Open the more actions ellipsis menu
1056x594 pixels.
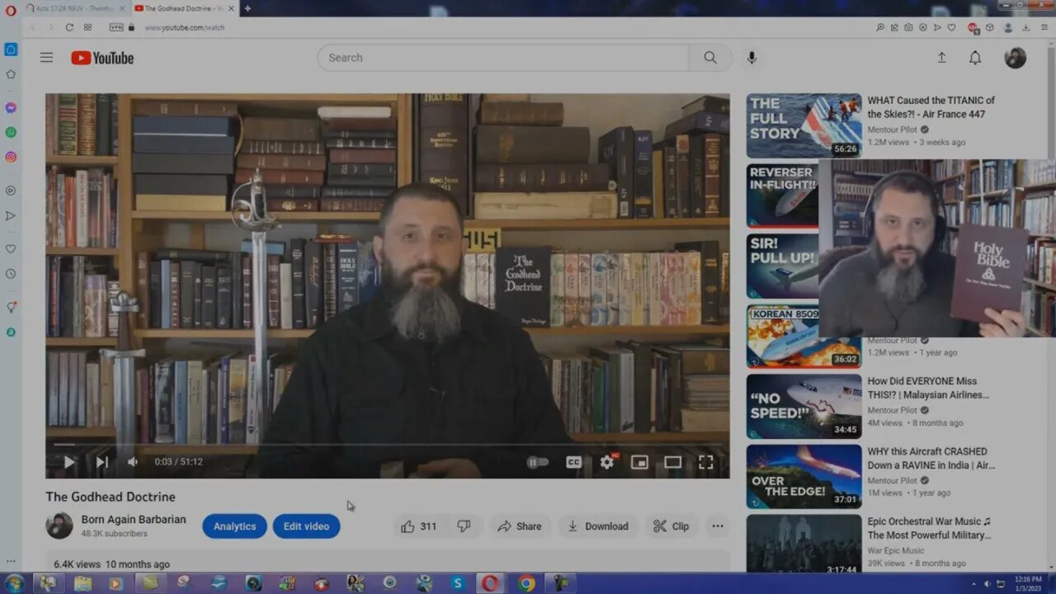[718, 526]
